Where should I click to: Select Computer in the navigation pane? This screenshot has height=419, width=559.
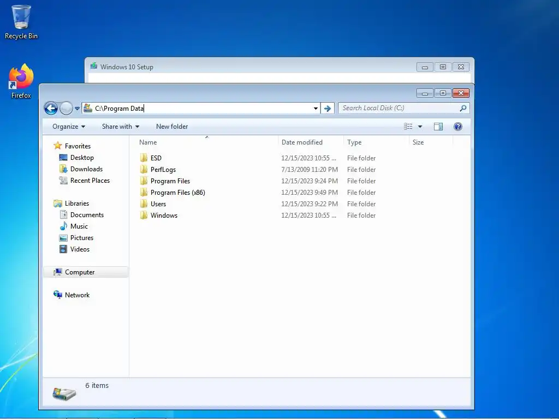coord(86,272)
